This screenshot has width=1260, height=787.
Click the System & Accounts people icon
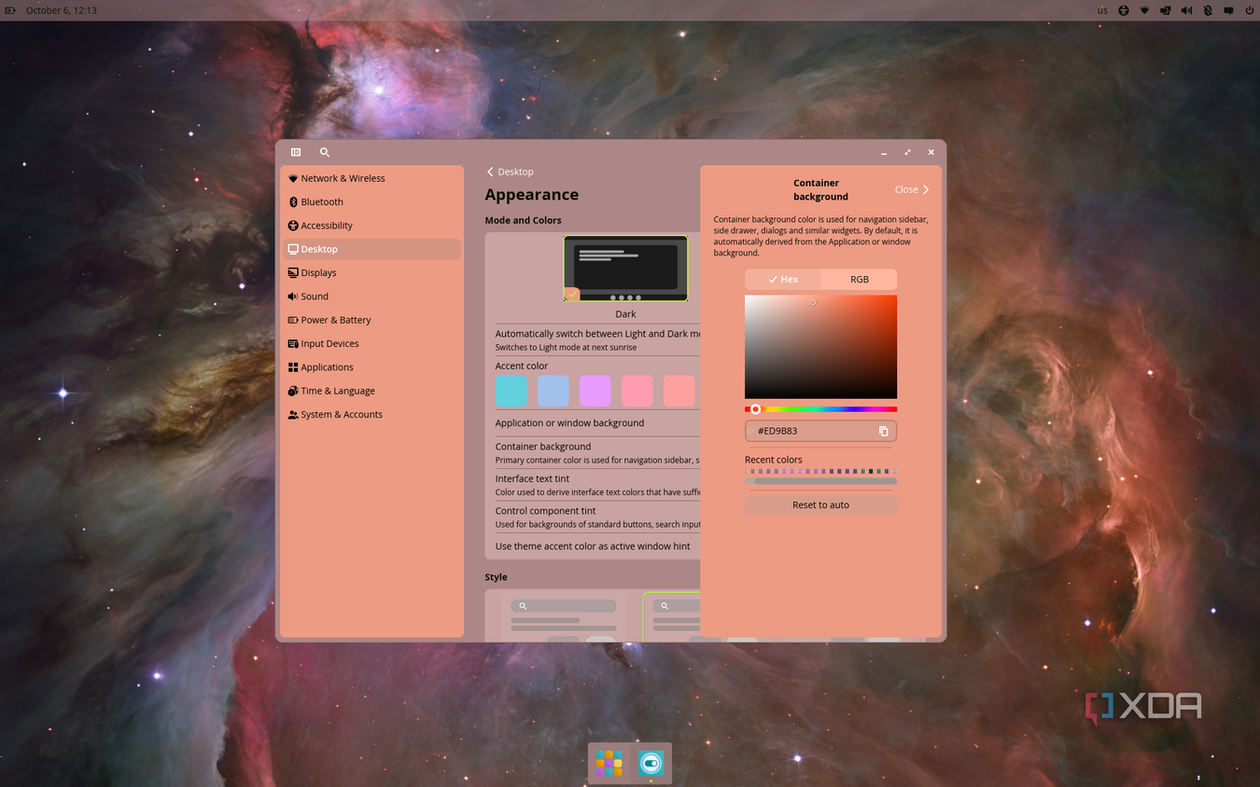pos(293,415)
